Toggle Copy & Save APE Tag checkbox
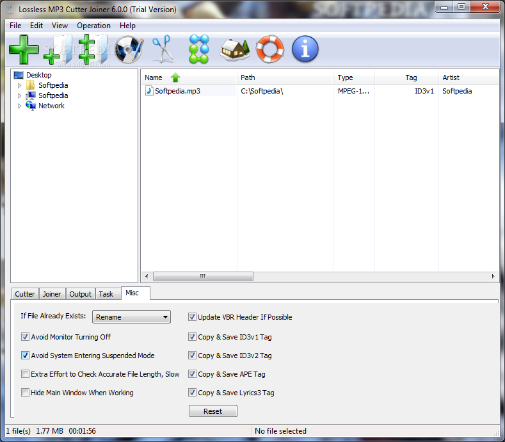The height and width of the screenshot is (442, 505). coord(192,374)
